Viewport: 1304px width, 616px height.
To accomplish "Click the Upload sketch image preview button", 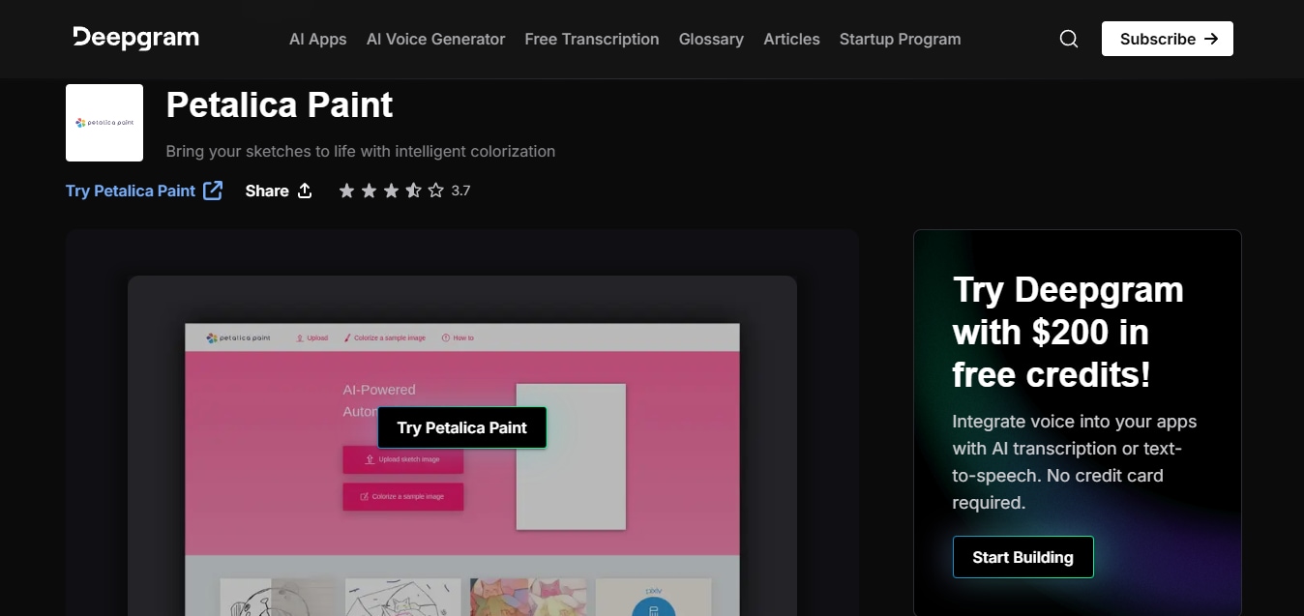I will (403, 459).
